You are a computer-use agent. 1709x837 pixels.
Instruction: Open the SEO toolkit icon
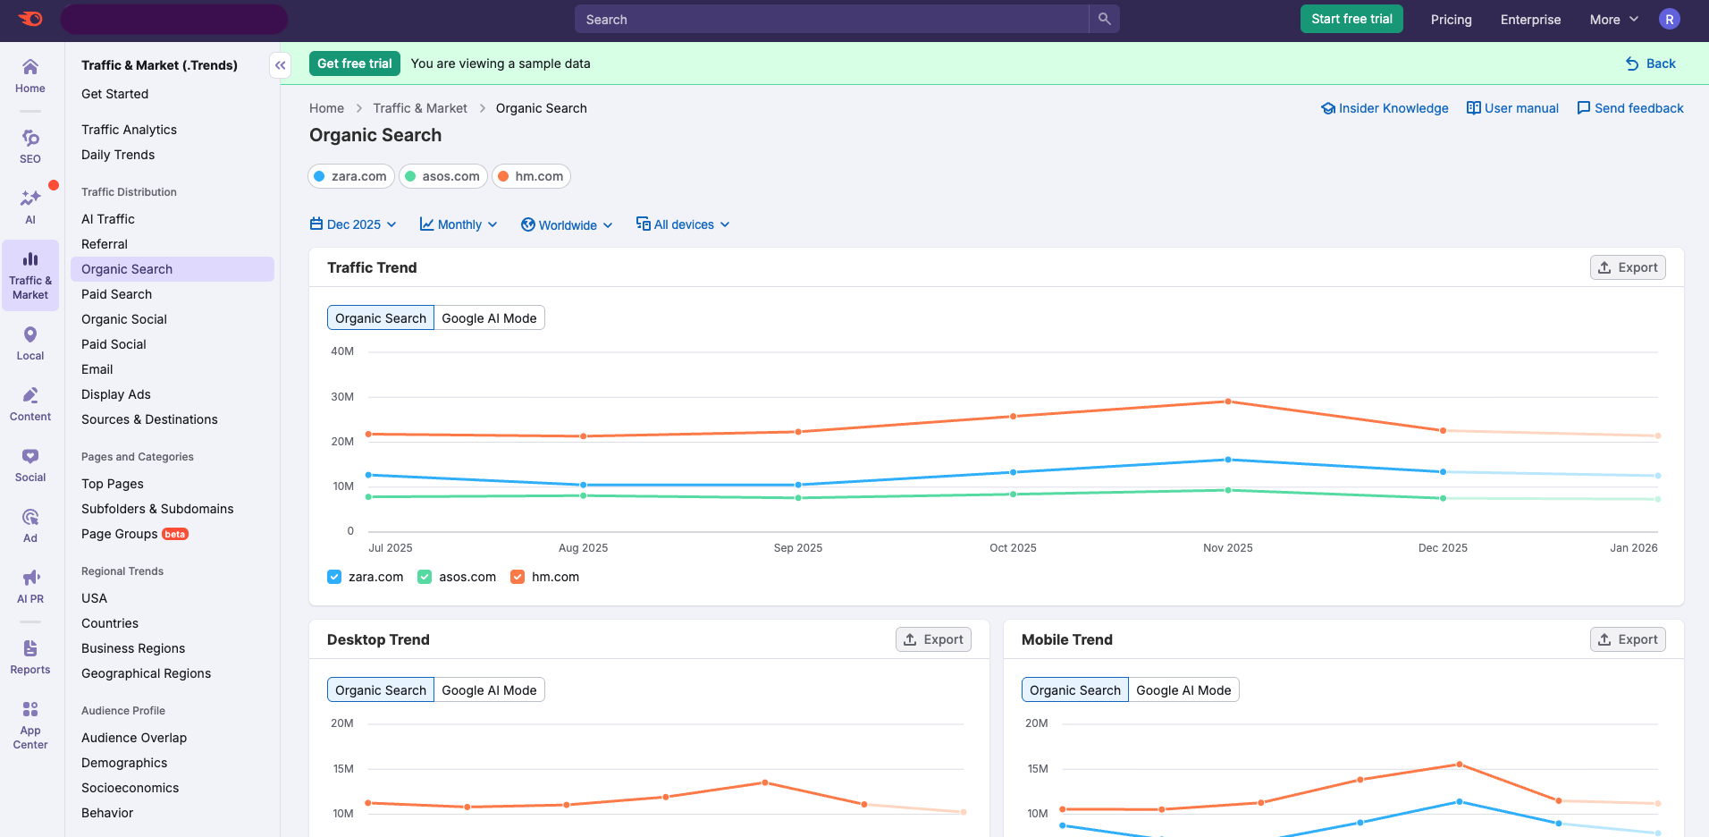[30, 147]
